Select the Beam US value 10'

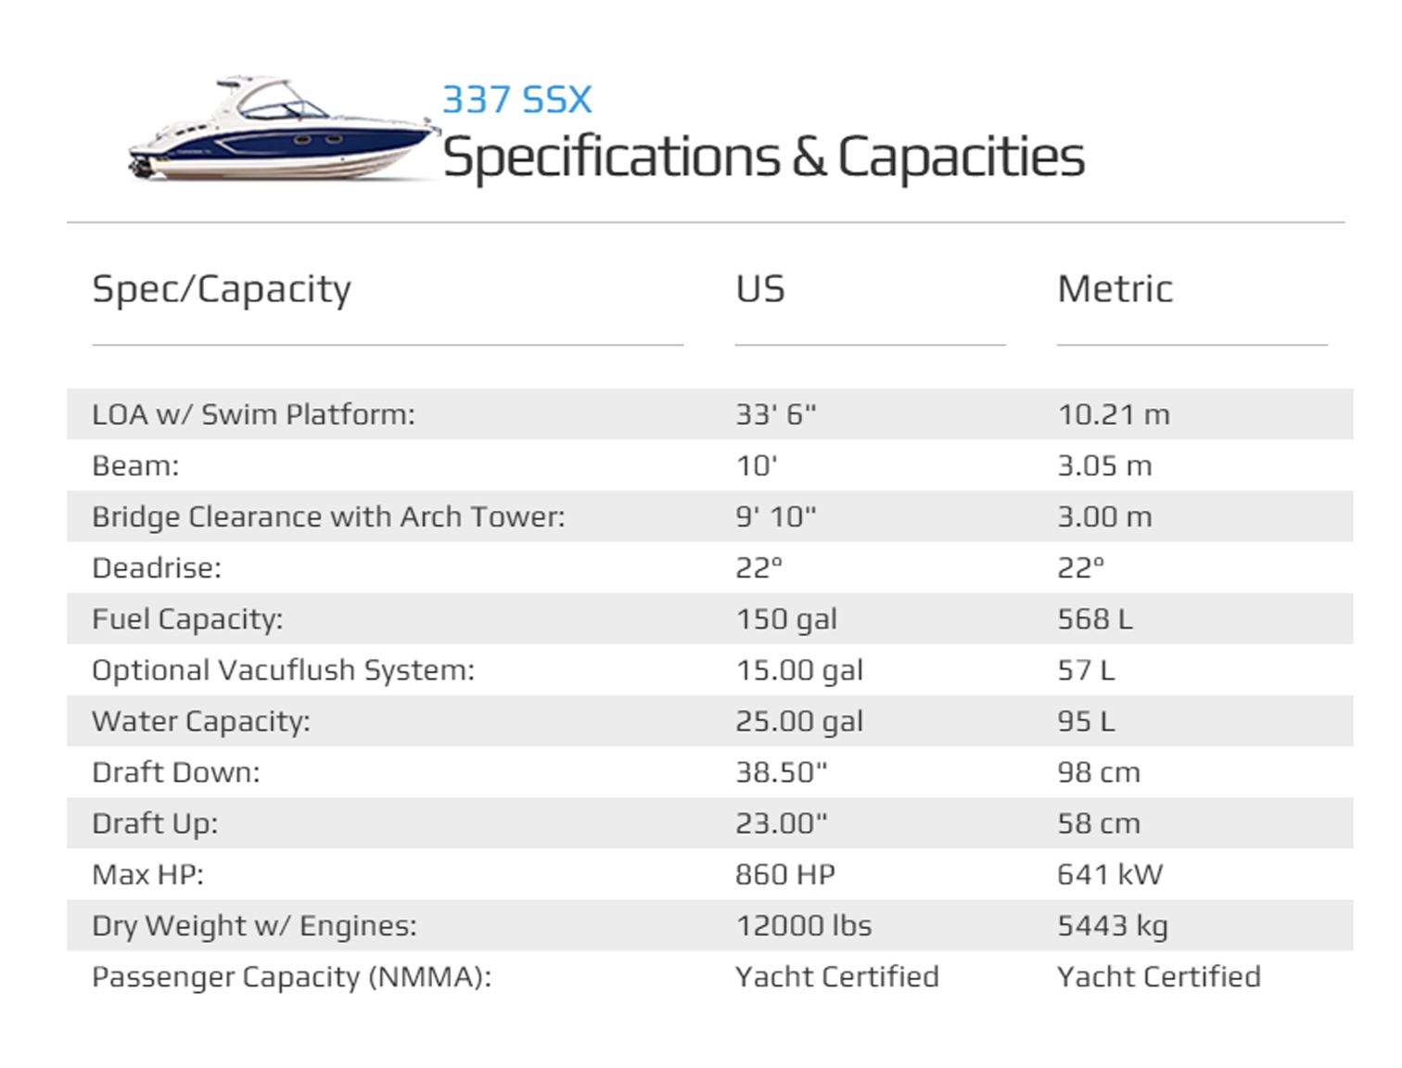tap(757, 465)
